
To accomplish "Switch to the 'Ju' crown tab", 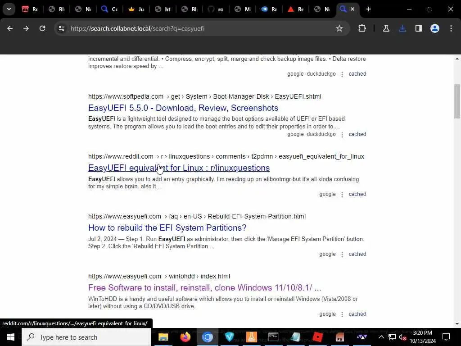I will pos(136,9).
